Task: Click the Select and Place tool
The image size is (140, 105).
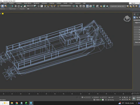Action: coord(25,6)
